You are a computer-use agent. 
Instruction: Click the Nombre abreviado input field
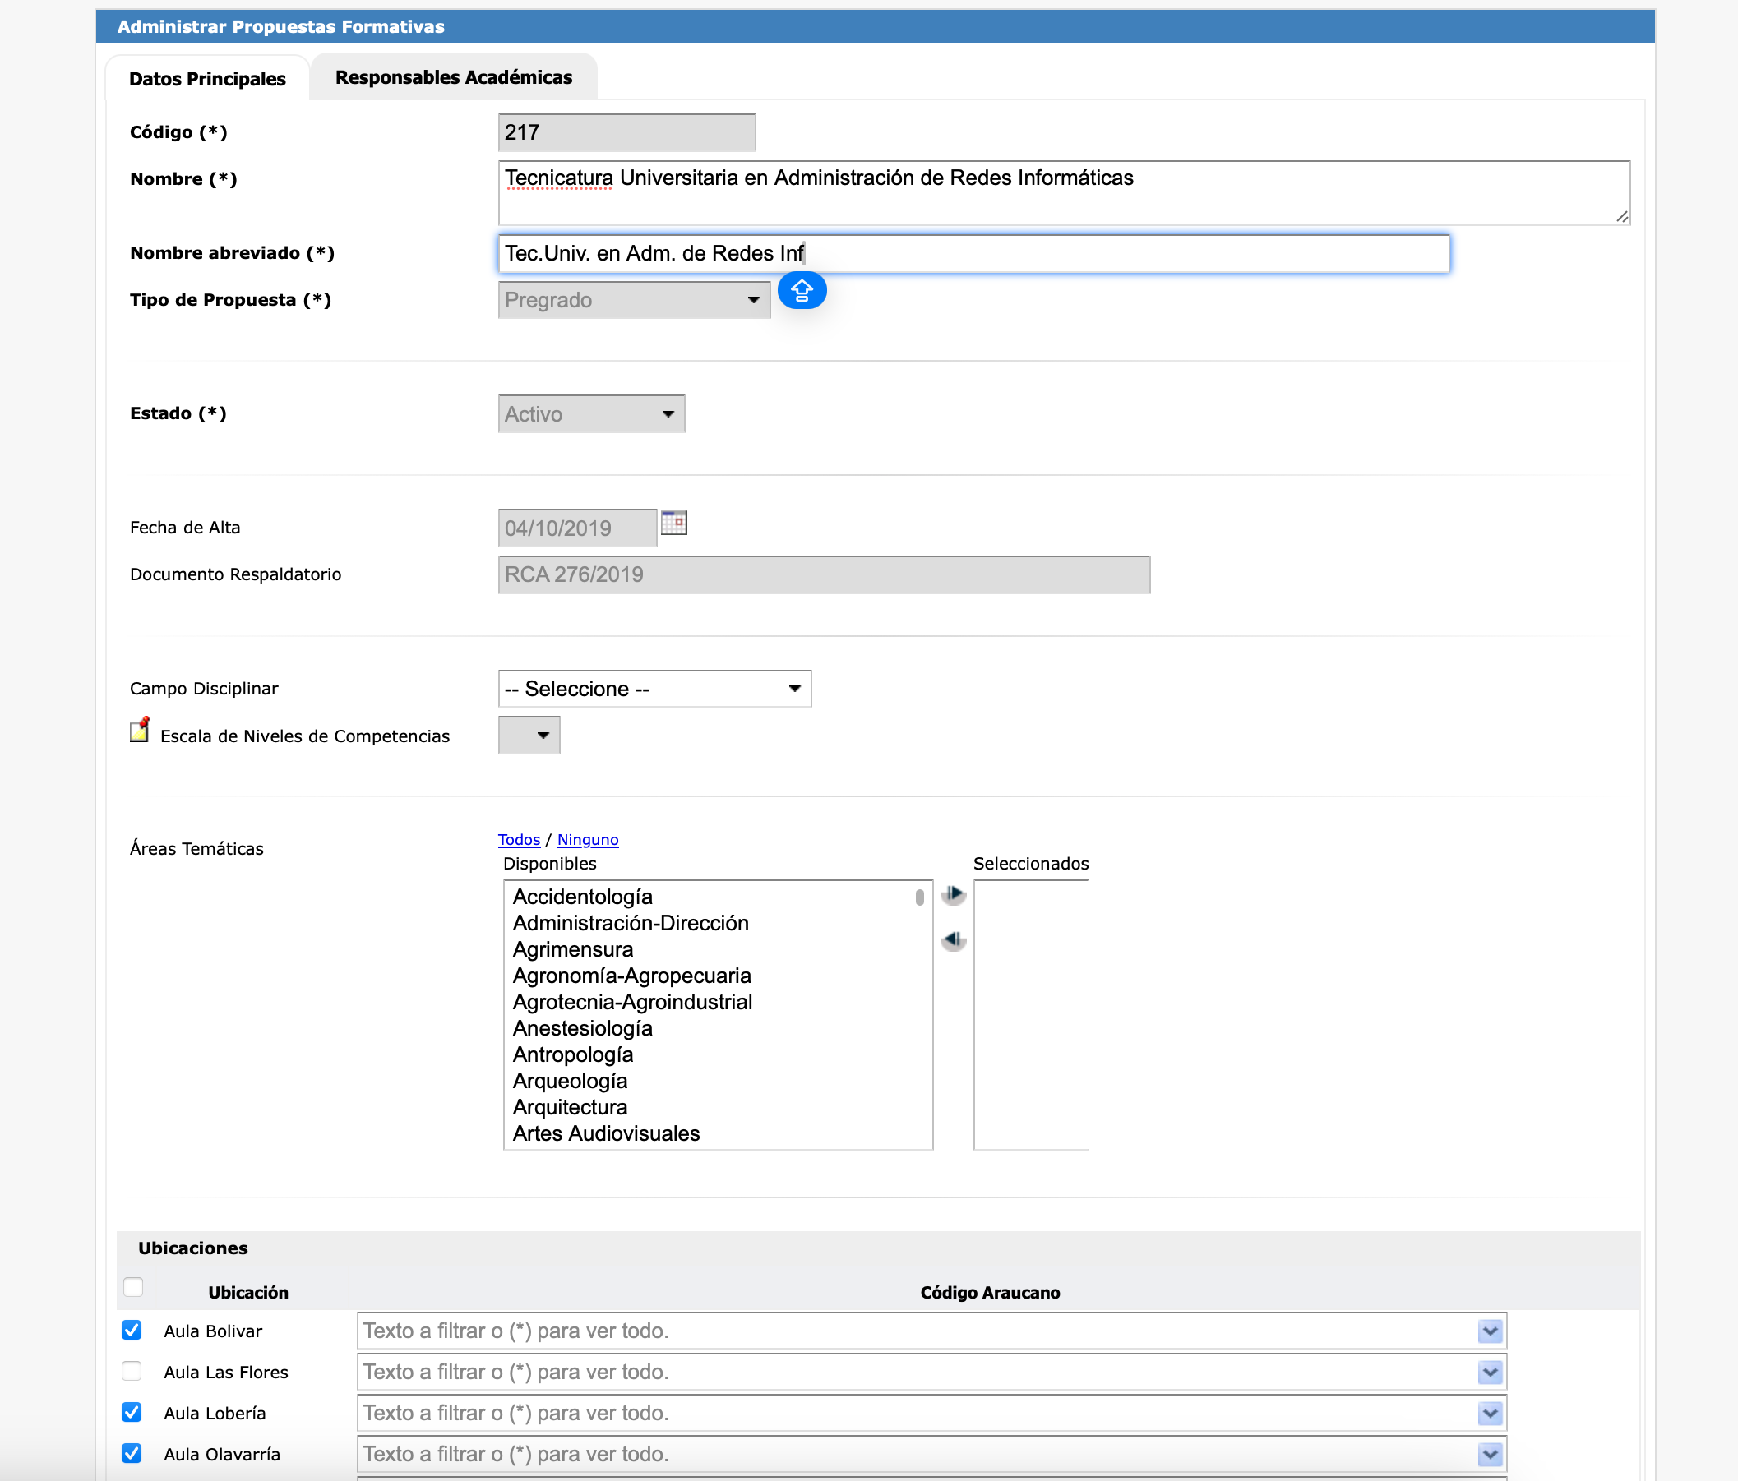(974, 253)
